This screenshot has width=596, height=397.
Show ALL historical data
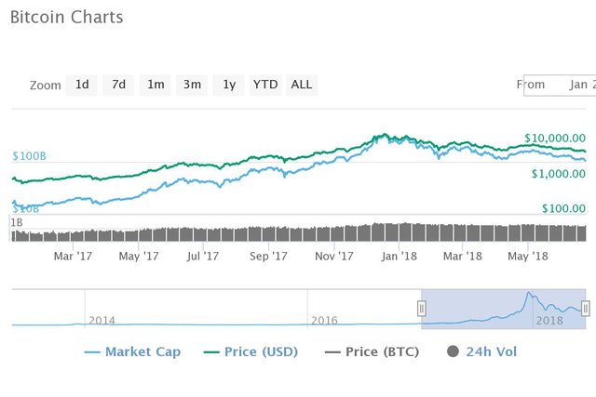pyautogui.click(x=302, y=85)
